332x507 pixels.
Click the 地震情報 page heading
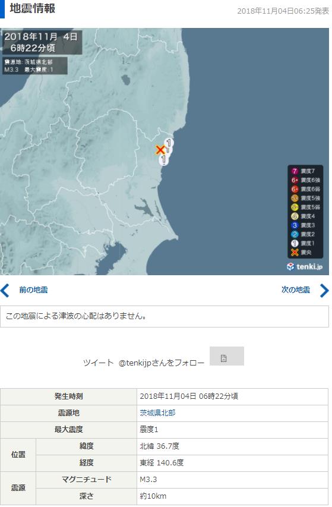(x=32, y=8)
